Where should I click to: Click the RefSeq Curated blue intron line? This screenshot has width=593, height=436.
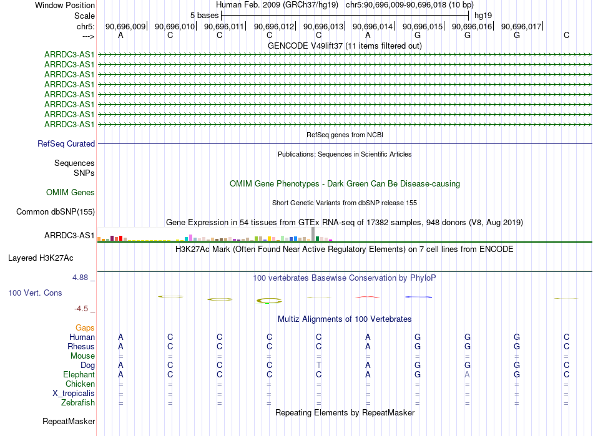coord(345,144)
